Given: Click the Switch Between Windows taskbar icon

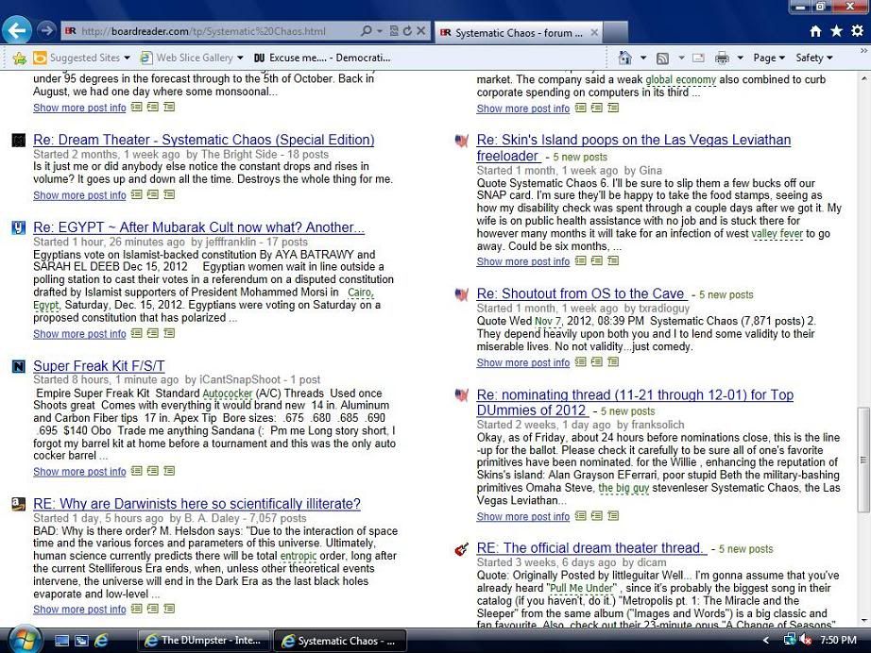Looking at the screenshot, I should [81, 641].
